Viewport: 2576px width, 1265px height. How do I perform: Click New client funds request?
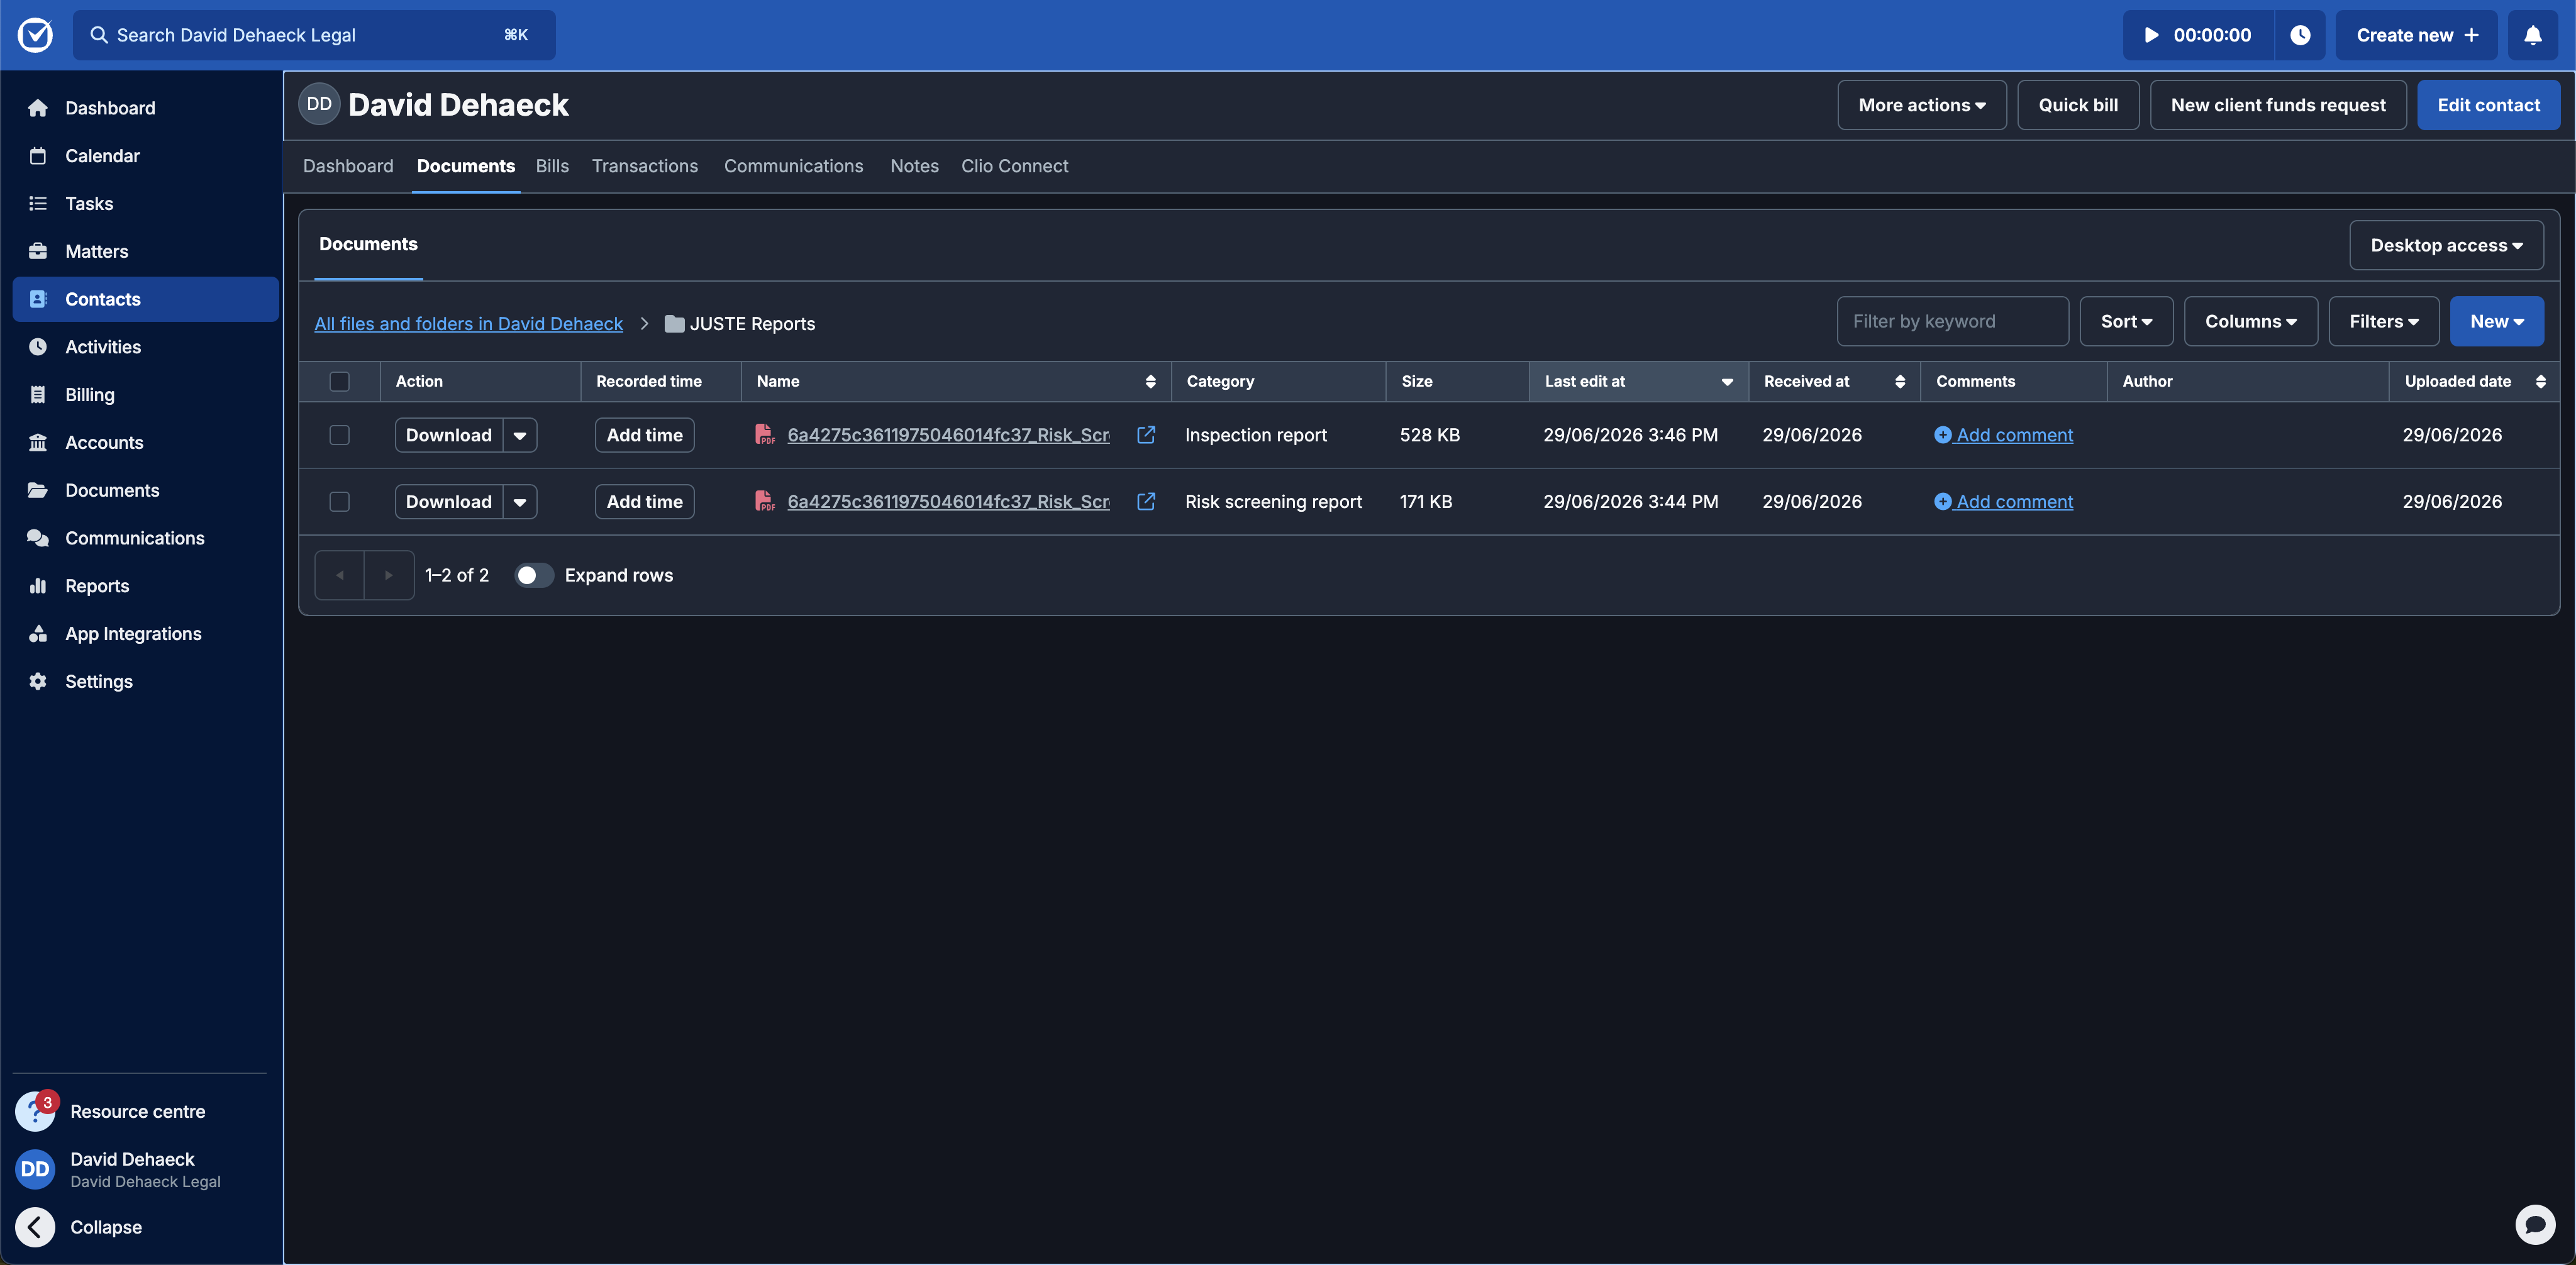tap(2278, 105)
